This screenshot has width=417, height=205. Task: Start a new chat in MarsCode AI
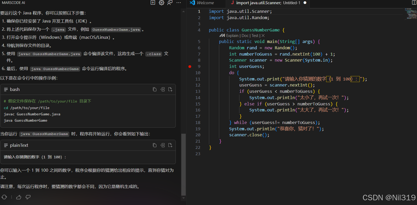153,3
